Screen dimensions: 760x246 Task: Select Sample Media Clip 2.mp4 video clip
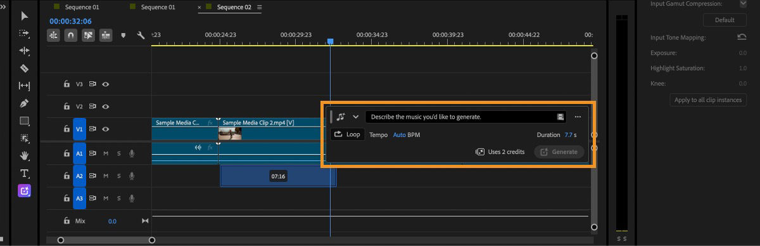[272, 129]
